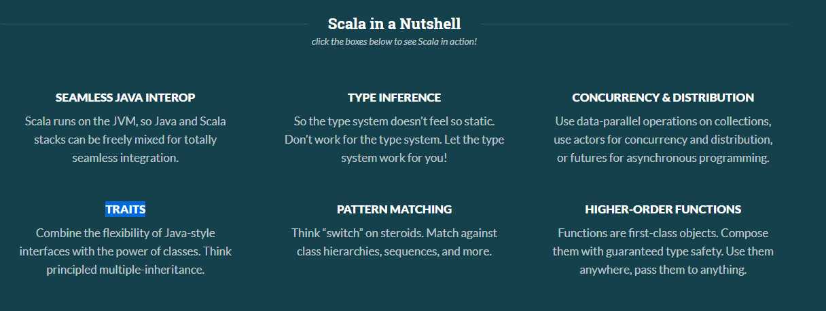Select the Type Inference heading
826x311 pixels.
click(x=394, y=98)
